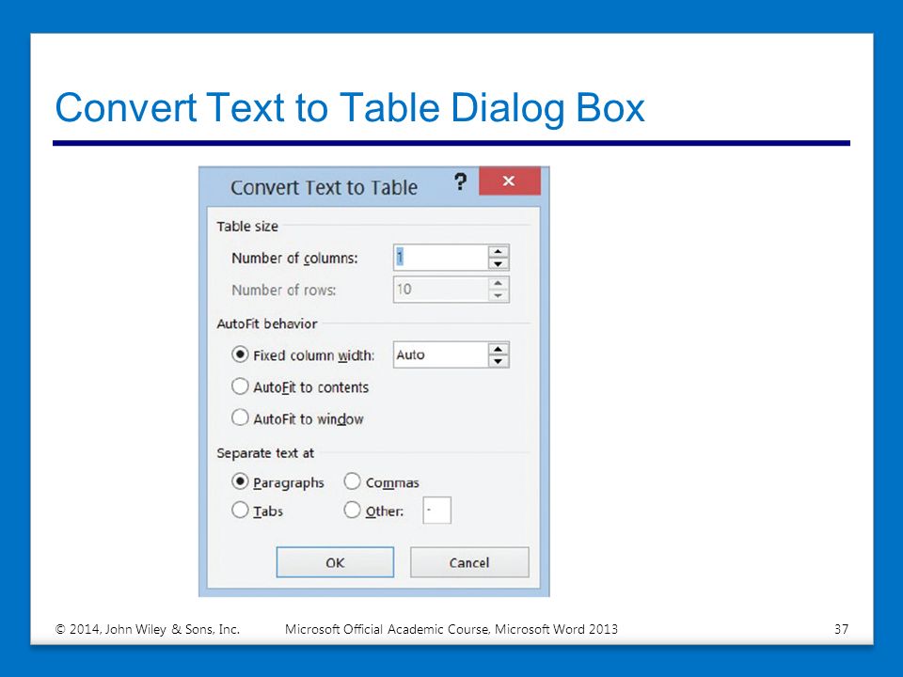This screenshot has height=677, width=903.
Task: Click the Fixed column width Auto field
Action: tap(440, 354)
